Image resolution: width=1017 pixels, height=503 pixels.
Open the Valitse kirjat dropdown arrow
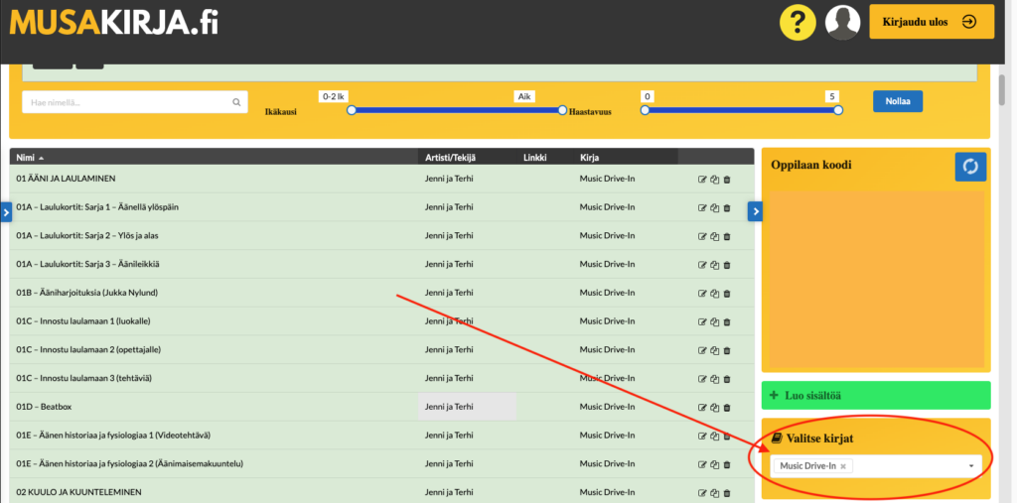pyautogui.click(x=970, y=466)
